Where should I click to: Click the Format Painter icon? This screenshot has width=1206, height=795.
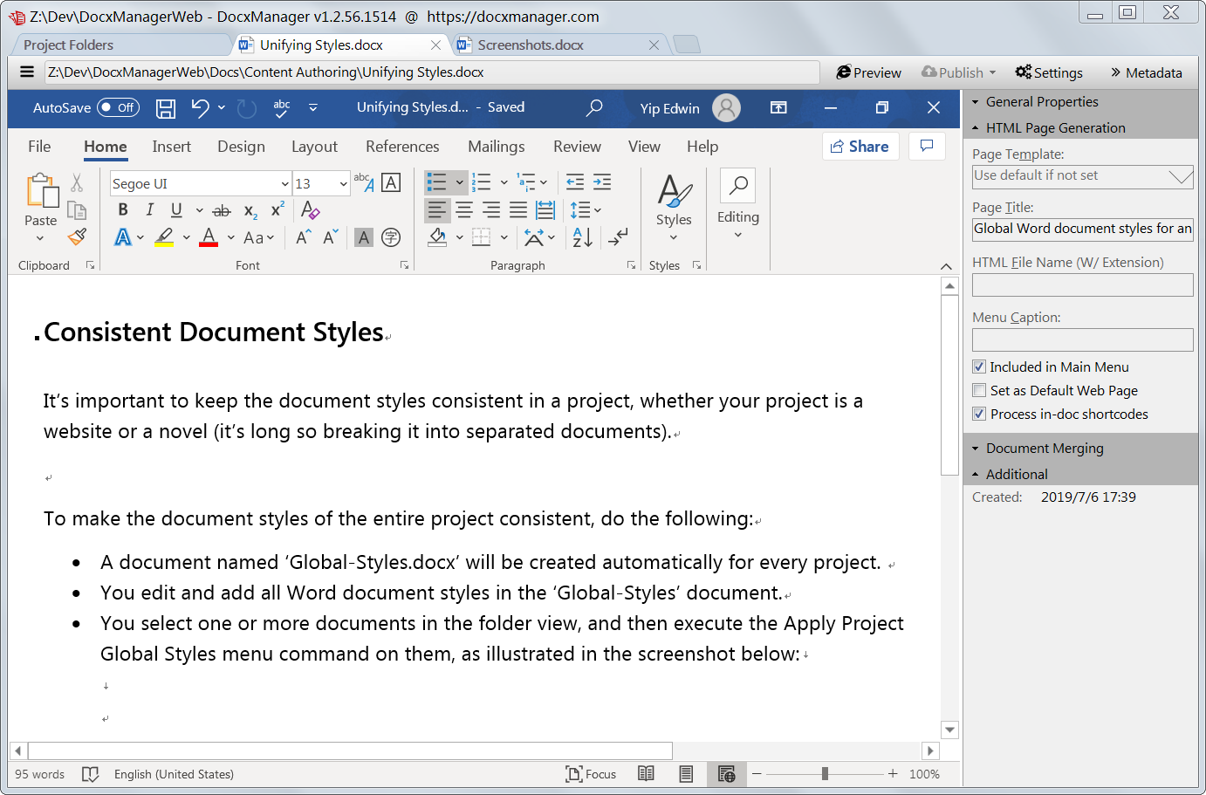pos(77,238)
